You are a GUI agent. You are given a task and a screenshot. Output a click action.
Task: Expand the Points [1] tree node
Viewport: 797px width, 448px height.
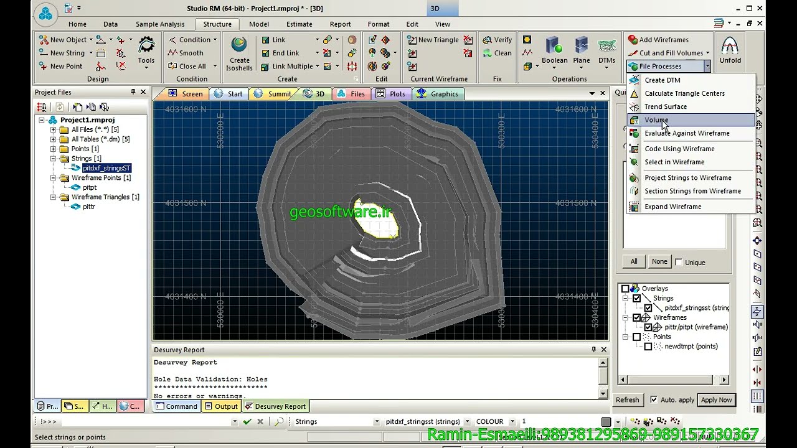pos(53,149)
